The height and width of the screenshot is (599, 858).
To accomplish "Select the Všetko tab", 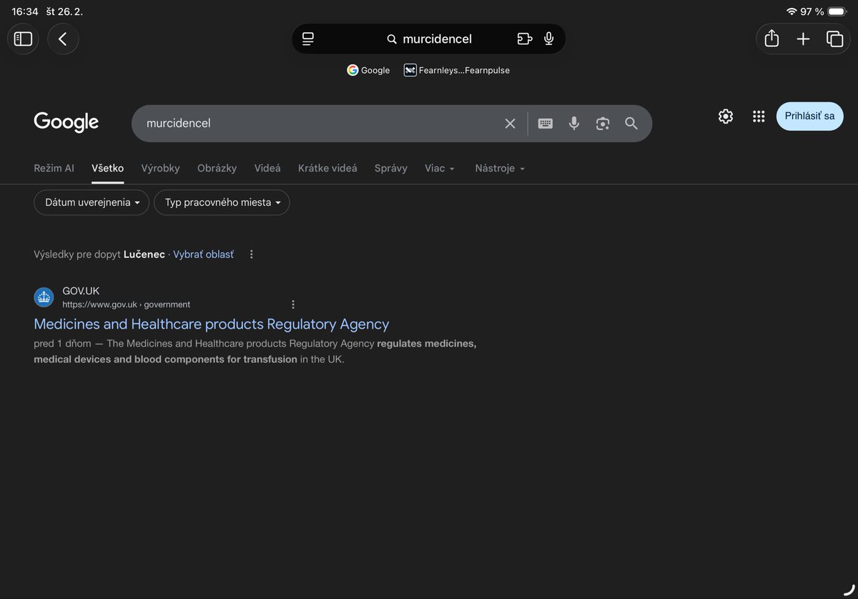I will click(x=107, y=168).
